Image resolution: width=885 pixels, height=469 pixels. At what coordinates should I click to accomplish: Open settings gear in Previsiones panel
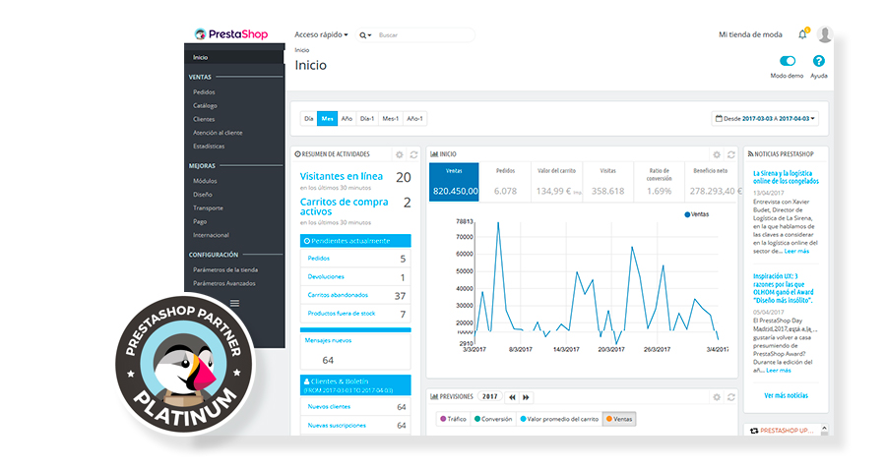click(717, 397)
